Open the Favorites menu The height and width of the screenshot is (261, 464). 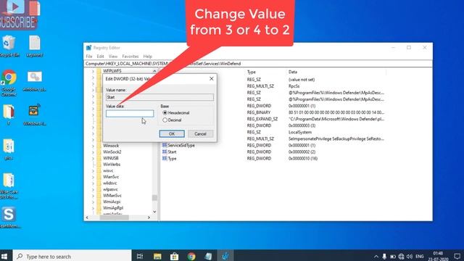130,57
